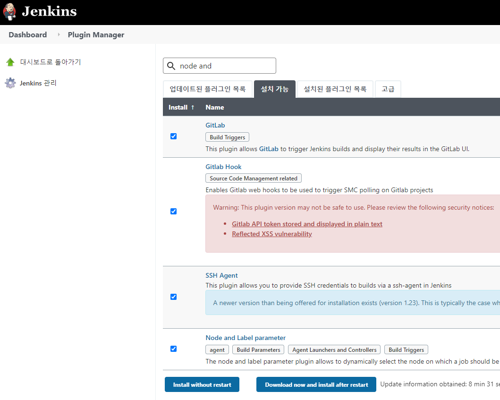The width and height of the screenshot is (500, 400).
Task: Open Node and Label parameter link
Action: 246,338
